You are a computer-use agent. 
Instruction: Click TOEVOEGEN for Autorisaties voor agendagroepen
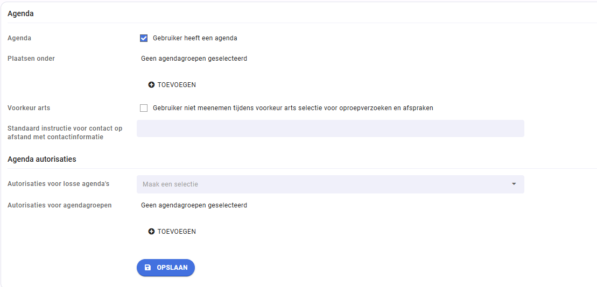(172, 231)
